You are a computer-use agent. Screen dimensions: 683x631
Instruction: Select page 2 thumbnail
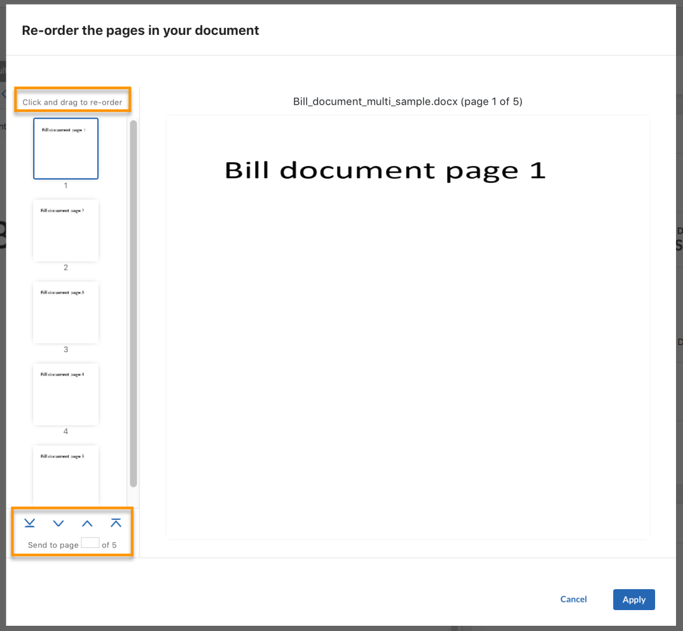tap(66, 230)
